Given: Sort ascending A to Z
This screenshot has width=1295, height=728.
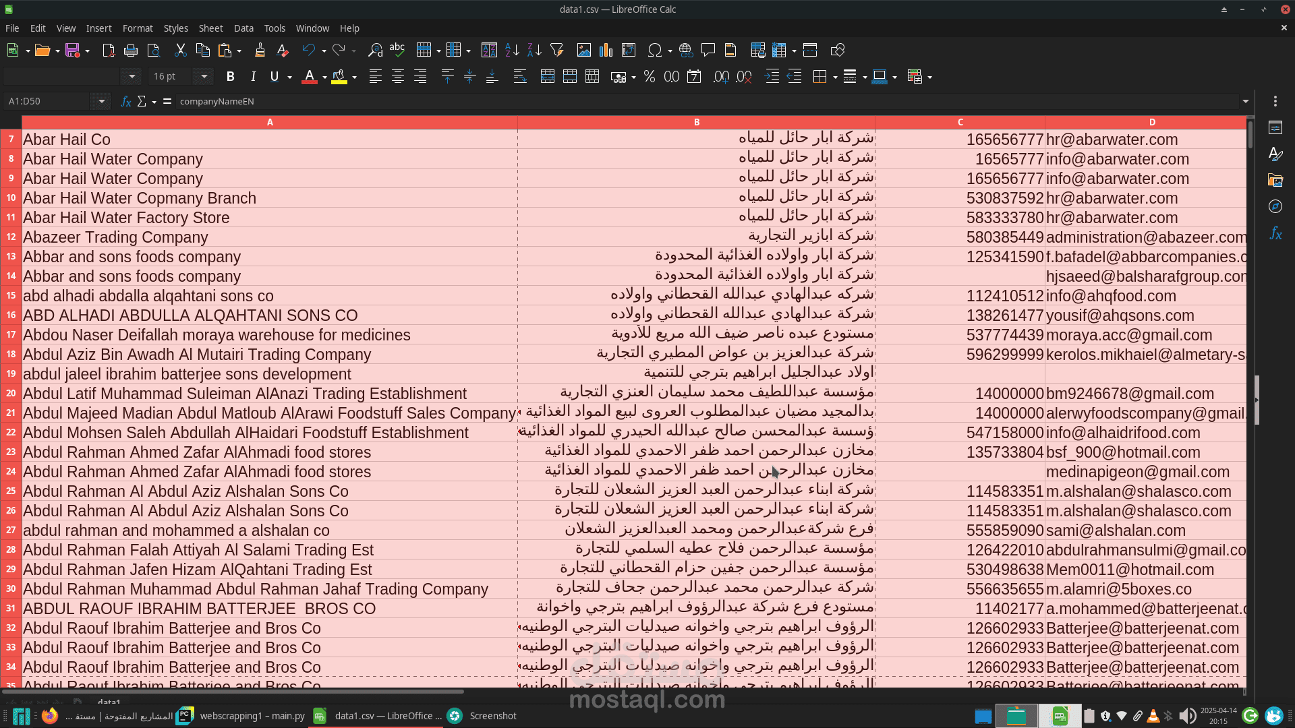Looking at the screenshot, I should (x=512, y=50).
